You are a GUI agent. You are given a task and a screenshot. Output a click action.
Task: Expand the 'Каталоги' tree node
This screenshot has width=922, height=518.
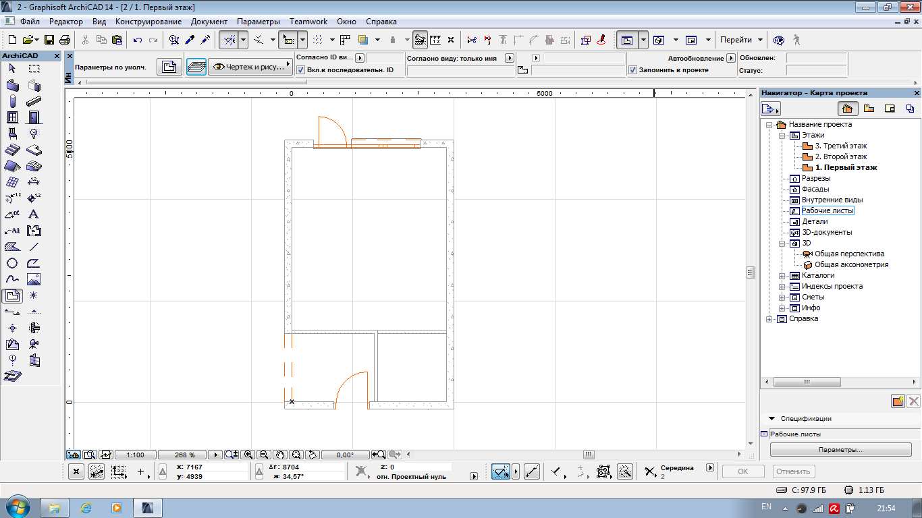[782, 275]
